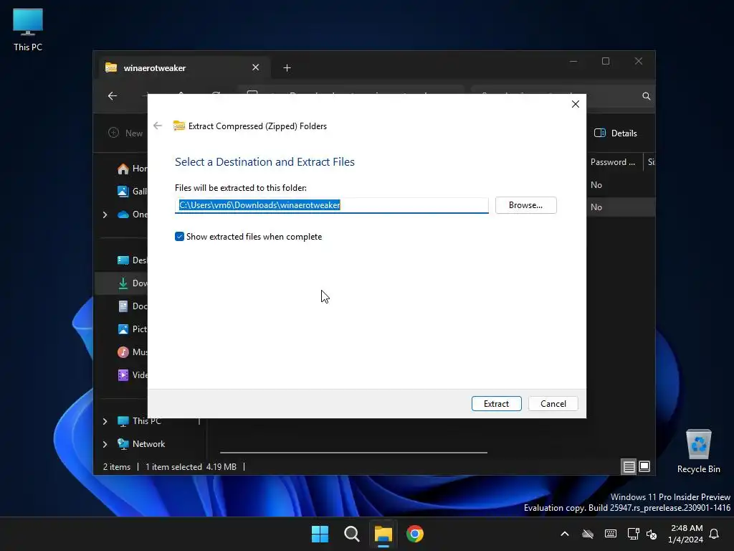Viewport: 734px width, 551px height.
Task: Select Gallery in Explorer sidebar
Action: [132, 191]
